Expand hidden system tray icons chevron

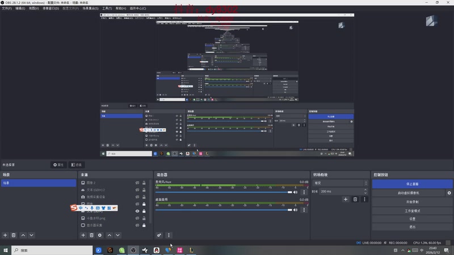point(403,250)
